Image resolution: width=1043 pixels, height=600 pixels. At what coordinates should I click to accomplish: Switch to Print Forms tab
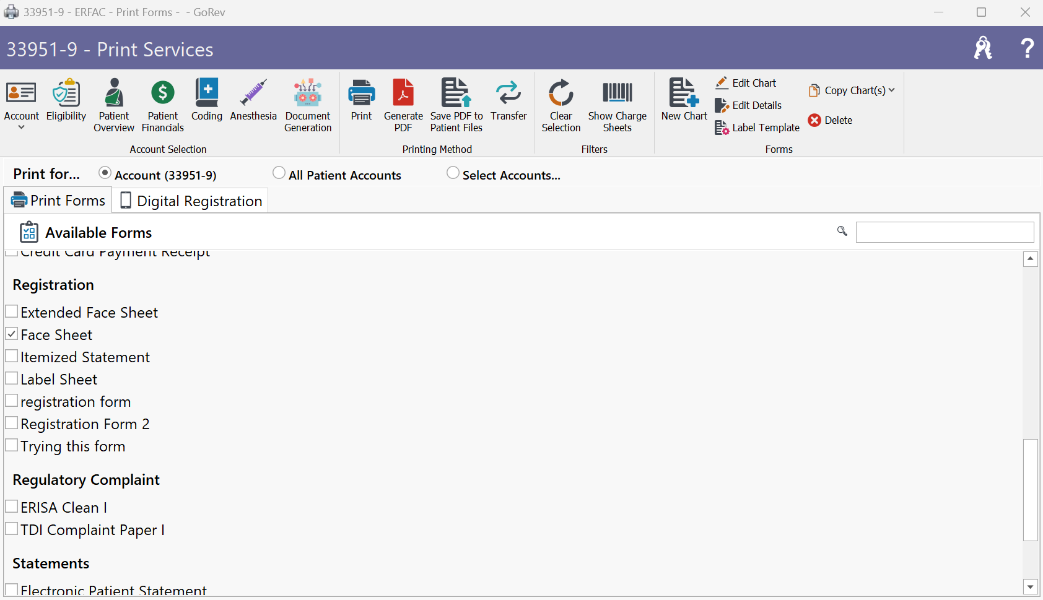tap(58, 201)
